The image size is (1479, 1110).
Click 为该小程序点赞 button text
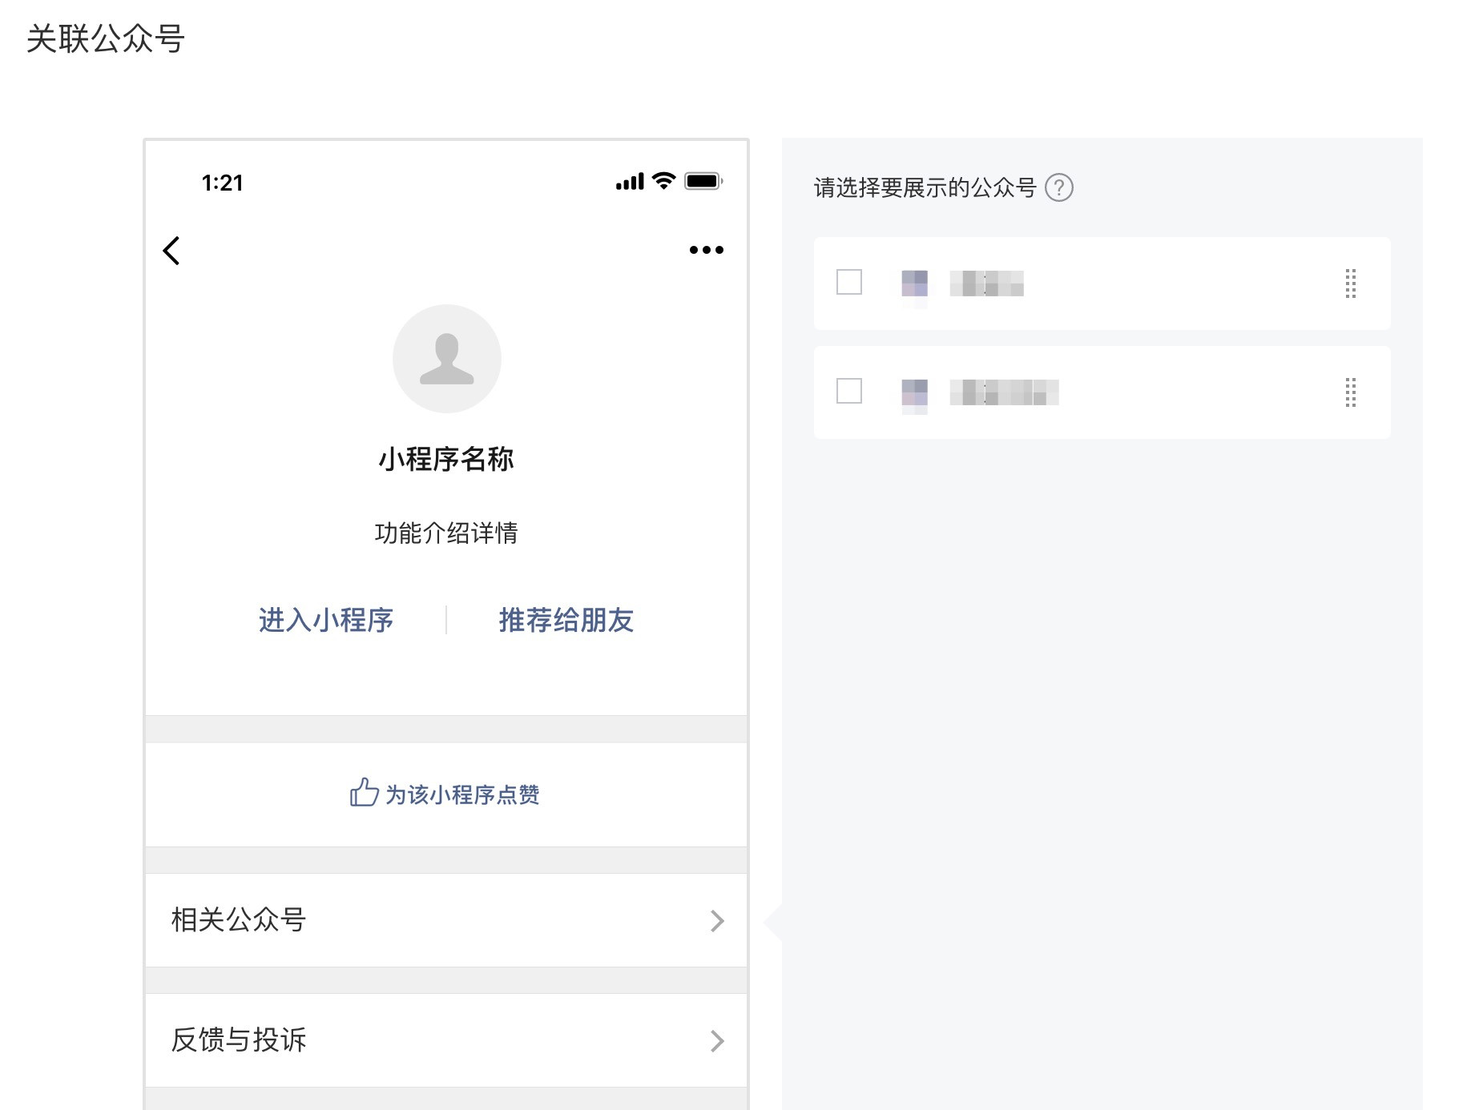462,794
